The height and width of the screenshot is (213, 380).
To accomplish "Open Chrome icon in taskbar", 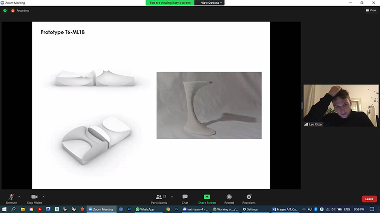I will coord(168,209).
